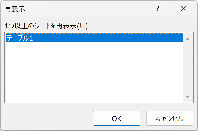Click the X icon in title bar

(184, 9)
